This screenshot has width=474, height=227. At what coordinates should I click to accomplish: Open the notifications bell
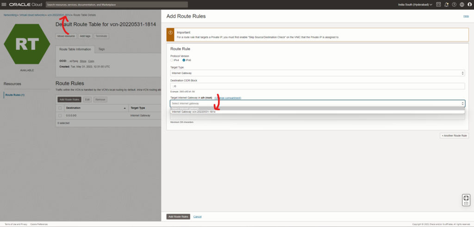point(446,5)
